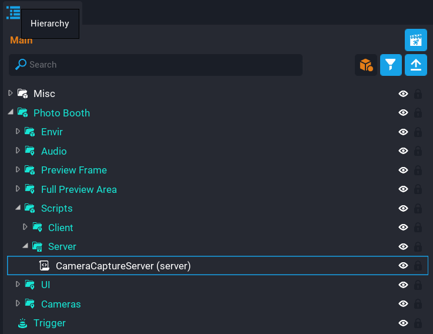Open the funnel filter options
Image resolution: width=433 pixels, height=334 pixels.
[x=391, y=65]
